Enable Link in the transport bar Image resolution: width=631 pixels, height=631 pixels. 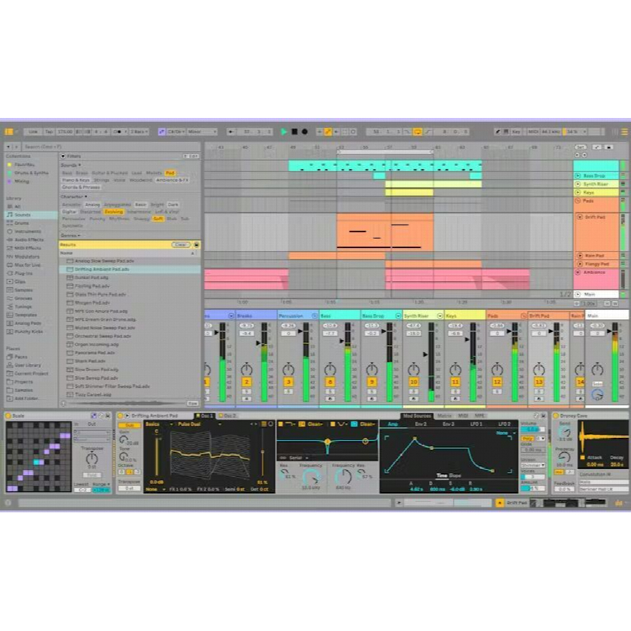34,132
